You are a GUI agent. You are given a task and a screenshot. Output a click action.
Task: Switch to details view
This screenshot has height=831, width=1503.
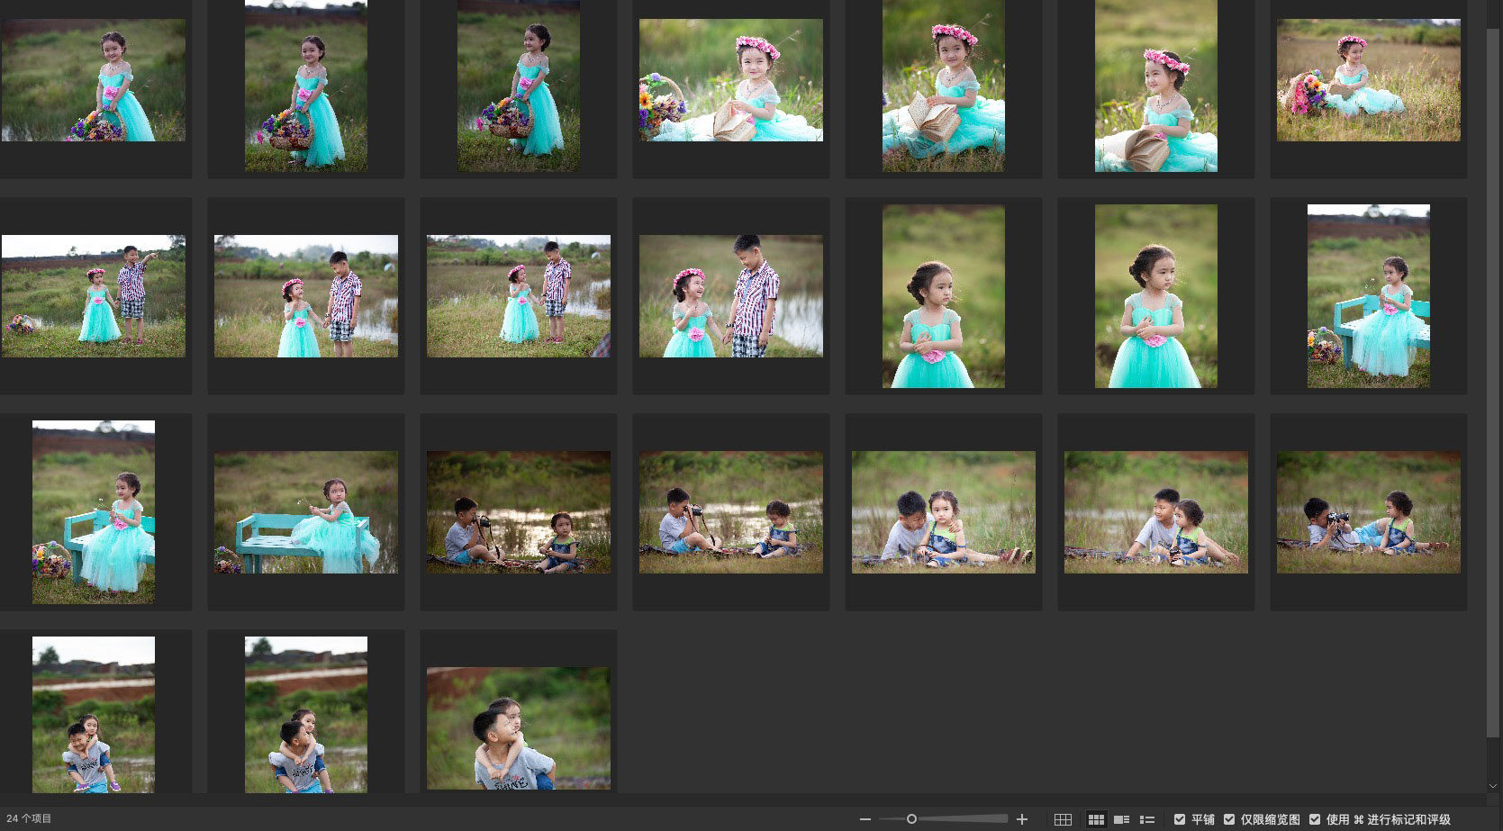1121,819
